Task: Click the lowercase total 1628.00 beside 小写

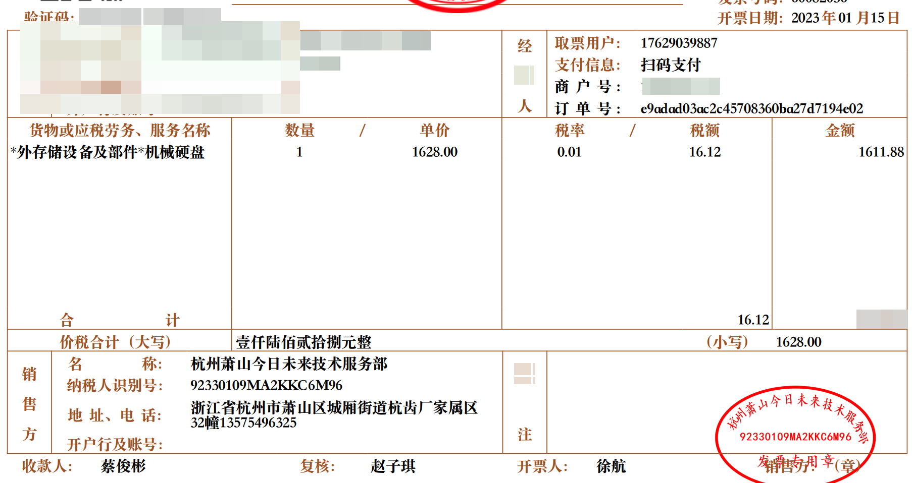Action: (798, 342)
